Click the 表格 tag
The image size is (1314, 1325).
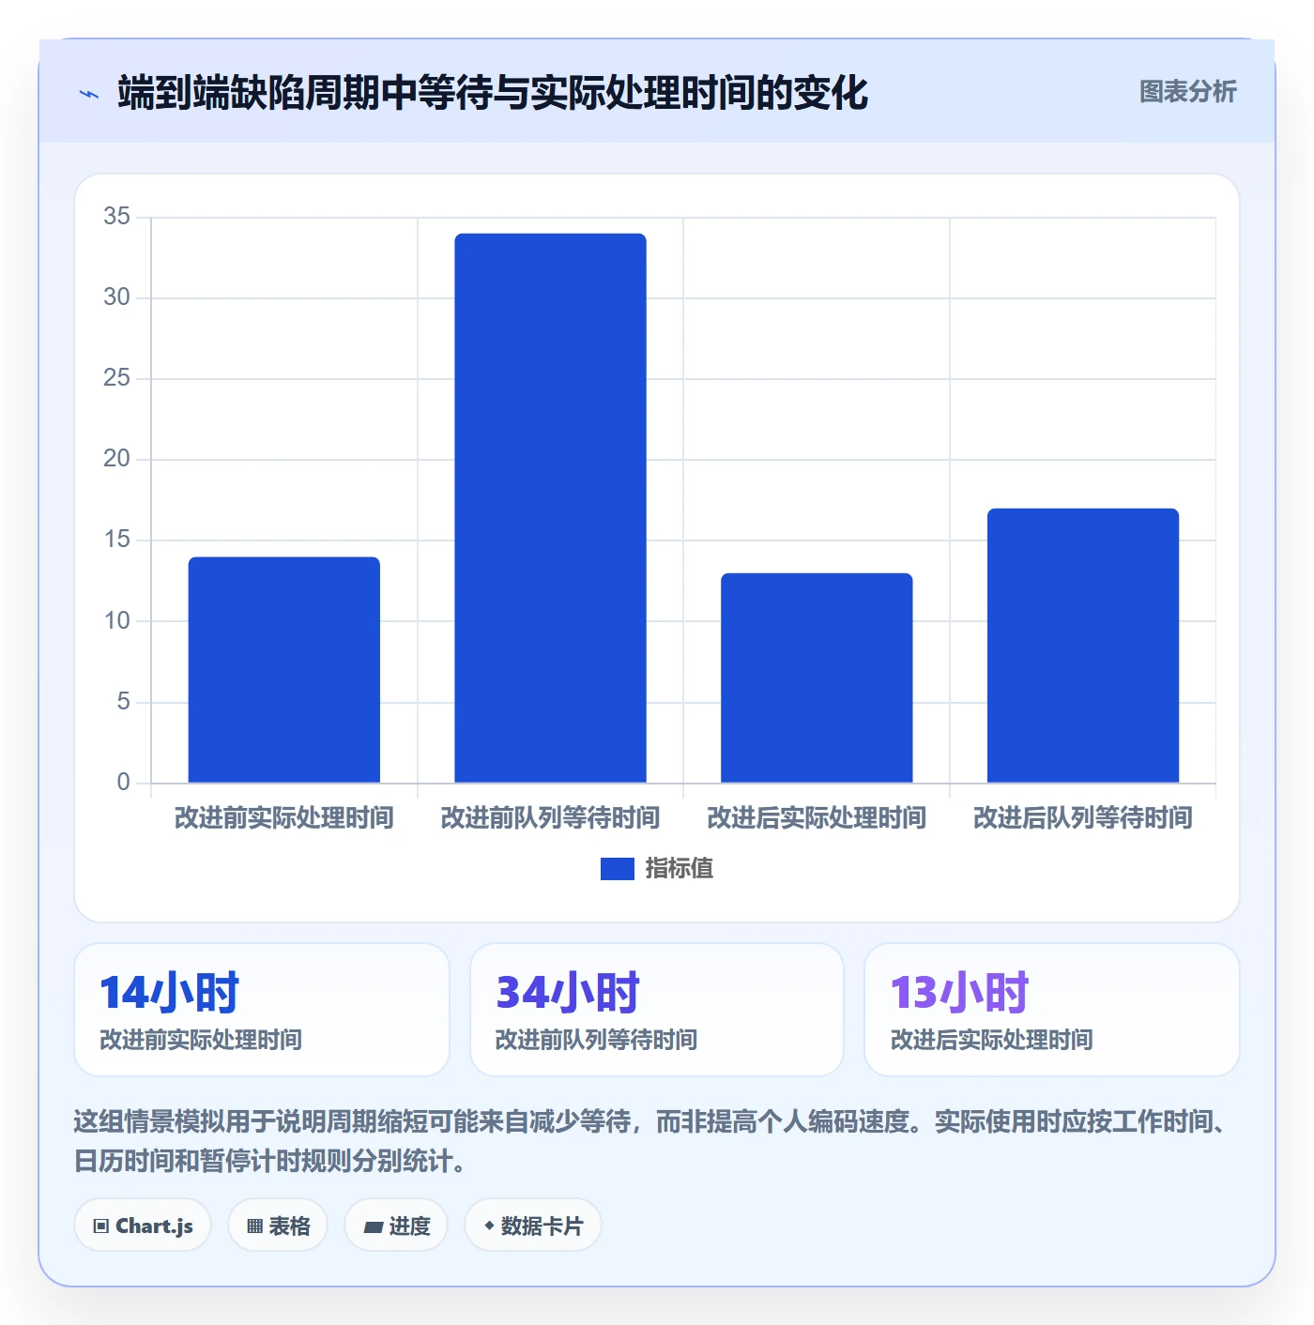(278, 1226)
